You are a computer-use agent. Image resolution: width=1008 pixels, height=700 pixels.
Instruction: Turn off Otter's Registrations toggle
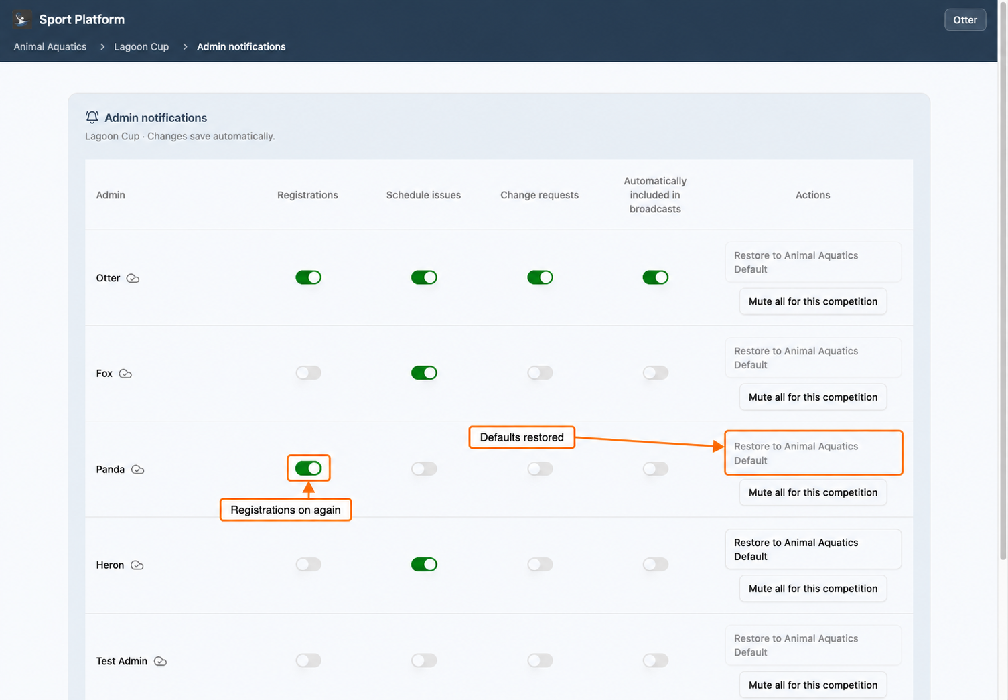309,277
